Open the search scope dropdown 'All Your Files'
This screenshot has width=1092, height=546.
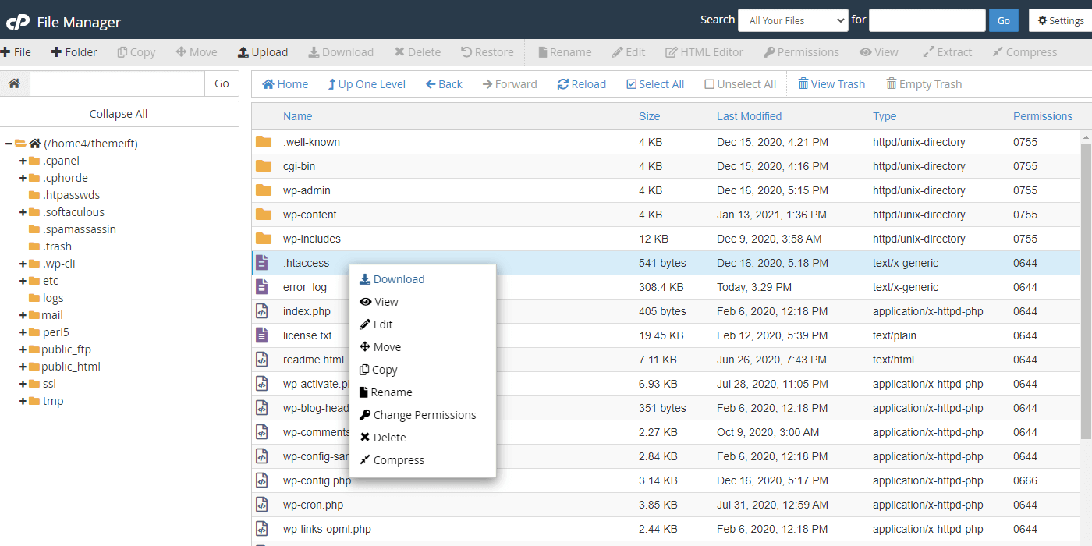[792, 20]
